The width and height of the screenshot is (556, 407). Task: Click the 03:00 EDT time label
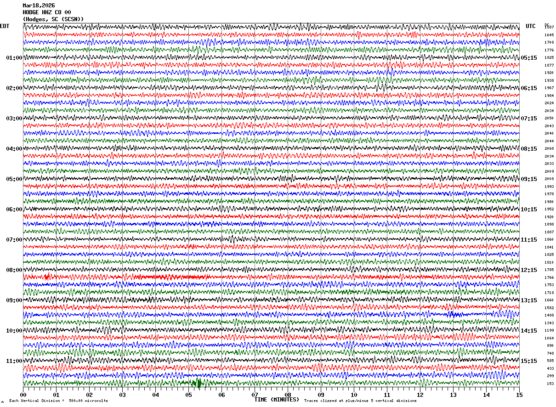(x=14, y=119)
